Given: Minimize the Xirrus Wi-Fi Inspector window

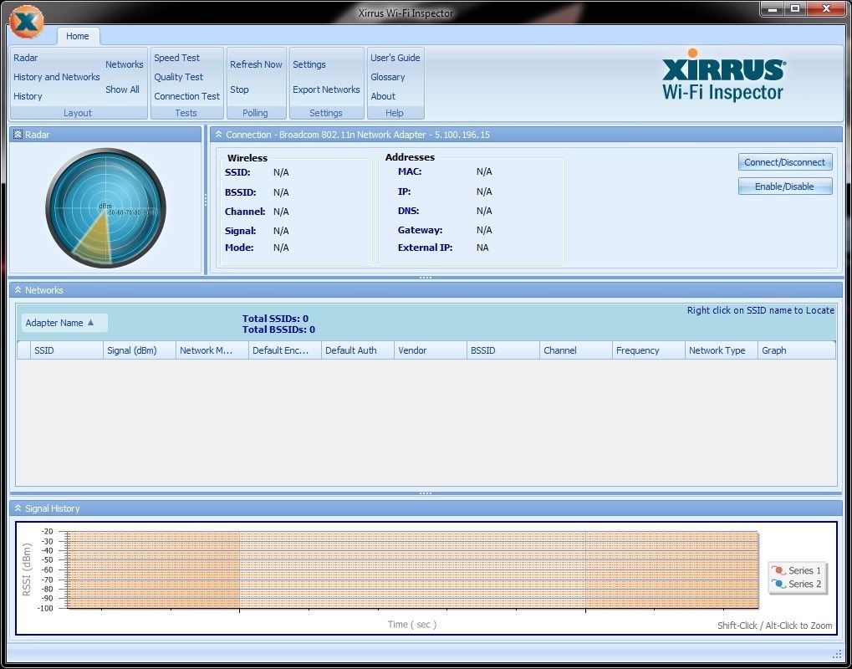Looking at the screenshot, I should [773, 9].
